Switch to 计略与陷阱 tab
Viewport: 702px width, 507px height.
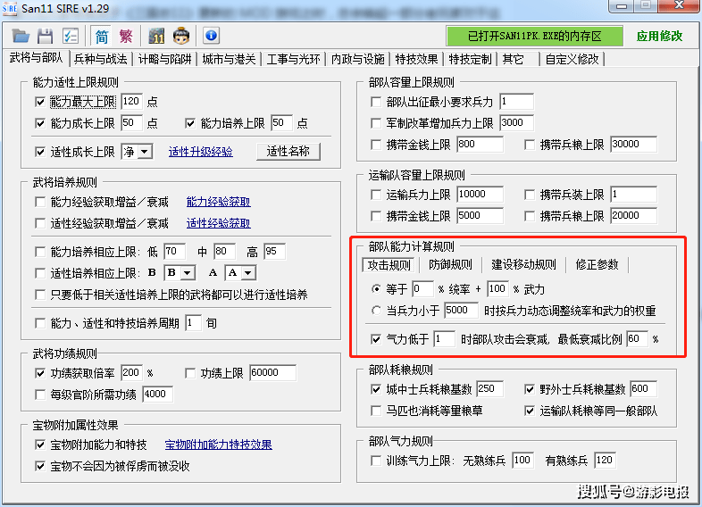coord(164,59)
